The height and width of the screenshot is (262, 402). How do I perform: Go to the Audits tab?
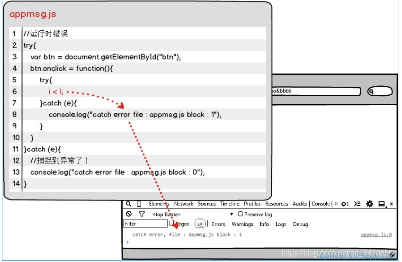[300, 204]
